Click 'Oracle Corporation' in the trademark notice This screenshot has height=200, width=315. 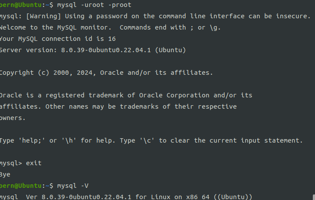(174, 95)
